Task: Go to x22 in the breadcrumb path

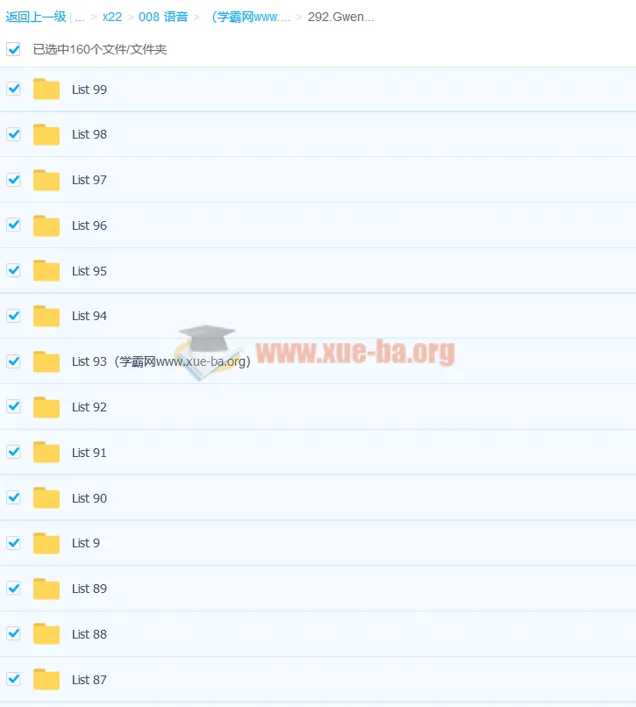Action: tap(112, 17)
